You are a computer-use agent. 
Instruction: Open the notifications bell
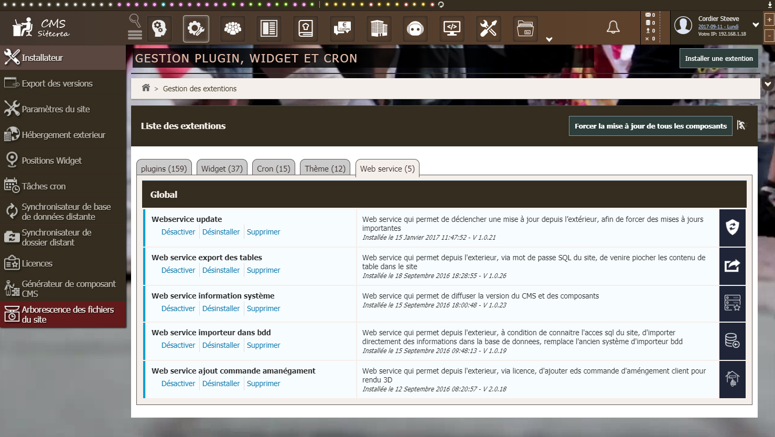[x=613, y=27]
